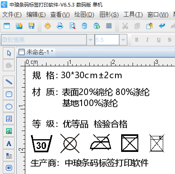
Task: Open the 图形(S) menu
Action: [109, 14]
